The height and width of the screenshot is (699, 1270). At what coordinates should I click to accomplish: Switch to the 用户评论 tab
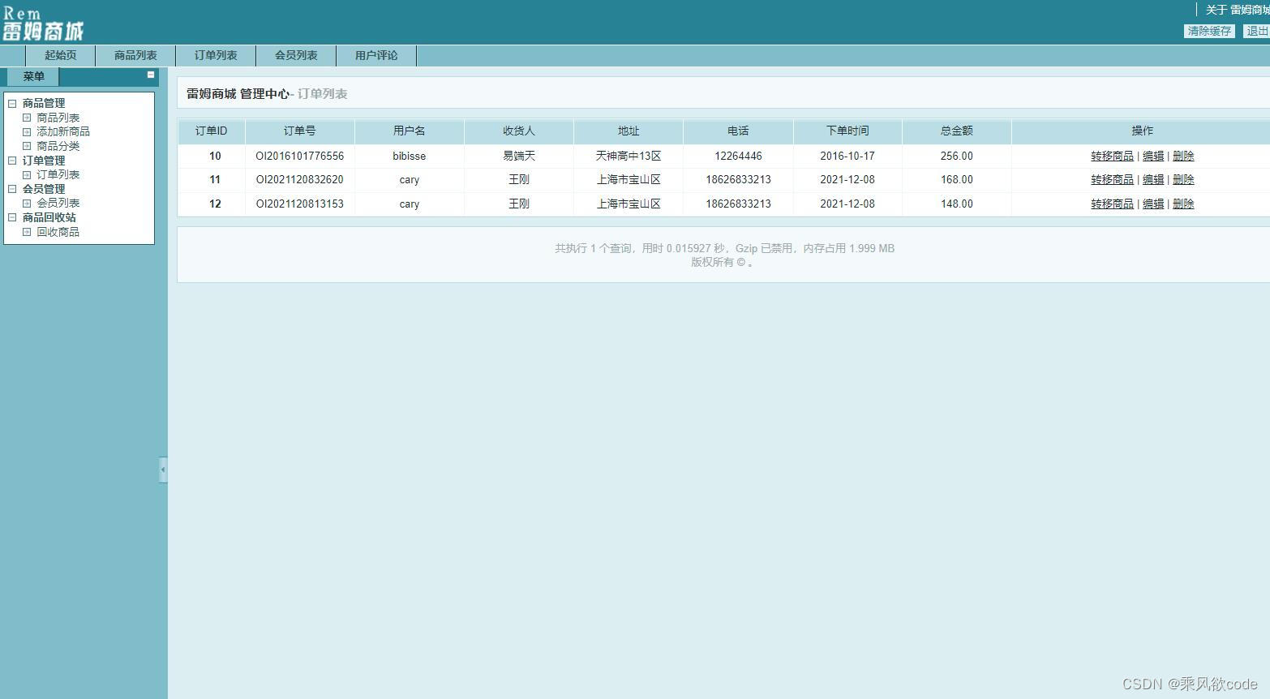tap(376, 55)
